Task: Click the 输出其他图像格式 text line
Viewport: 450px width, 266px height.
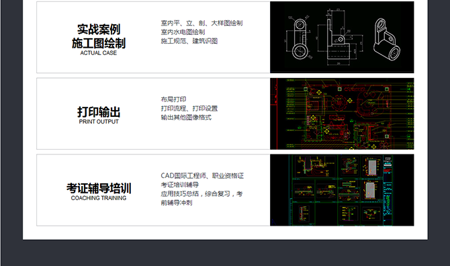Action: [186, 118]
